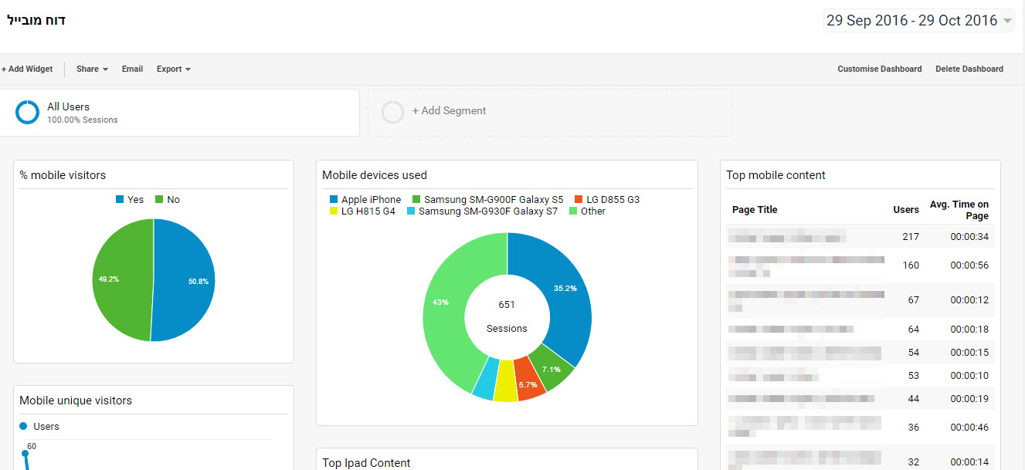Click the Avg. Time on Page header
Viewport: 1025px width, 470px height.
coord(959,210)
